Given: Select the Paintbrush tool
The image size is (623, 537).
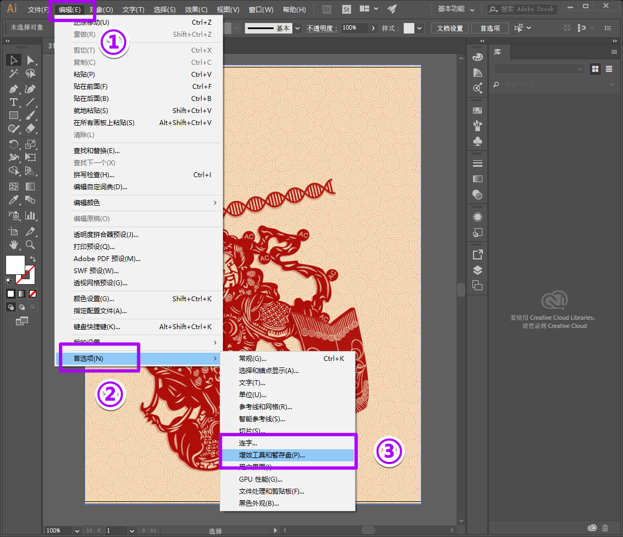Looking at the screenshot, I should tap(30, 115).
